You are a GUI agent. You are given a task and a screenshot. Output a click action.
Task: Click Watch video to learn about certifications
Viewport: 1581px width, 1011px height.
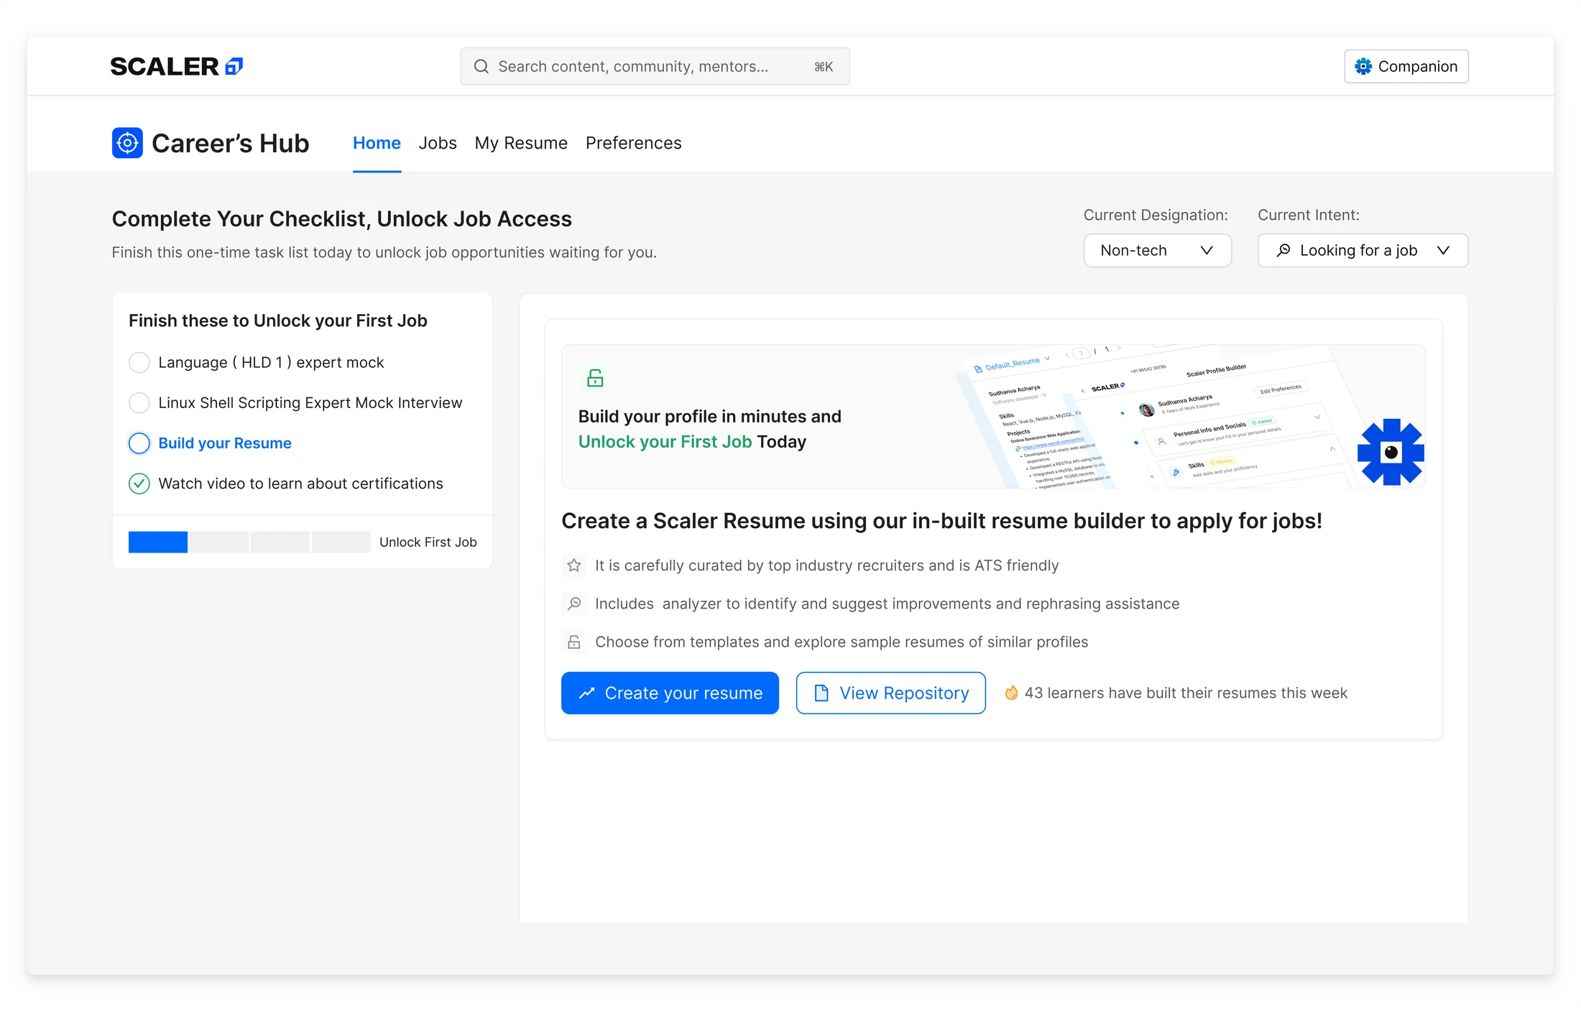[x=300, y=484]
